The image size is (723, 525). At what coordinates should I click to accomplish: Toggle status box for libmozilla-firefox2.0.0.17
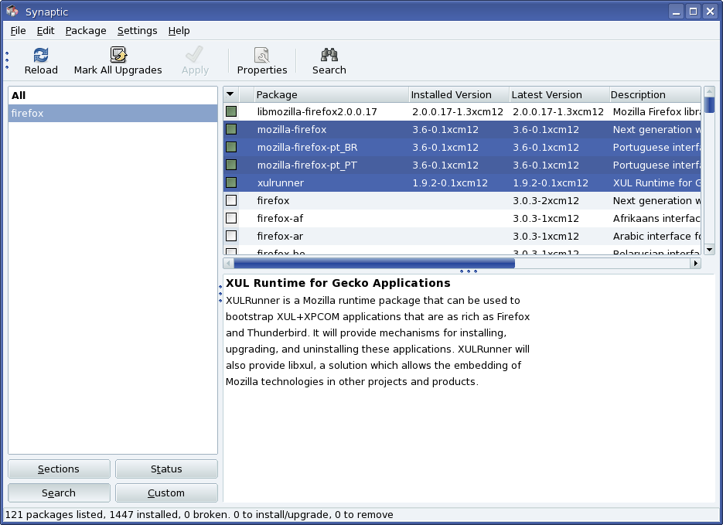[x=231, y=111]
